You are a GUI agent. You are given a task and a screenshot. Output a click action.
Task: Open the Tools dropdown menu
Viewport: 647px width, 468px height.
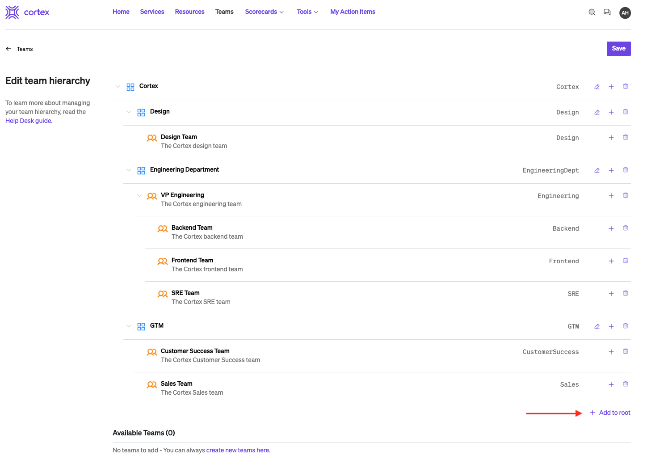[307, 12]
